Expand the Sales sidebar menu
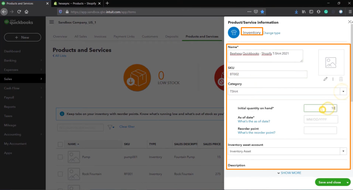This screenshot has width=353, height=190. pyautogui.click(x=41, y=79)
